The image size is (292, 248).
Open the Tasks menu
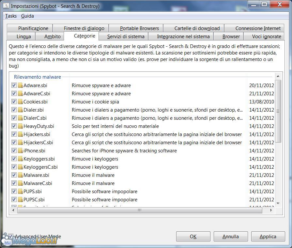coord(11,16)
